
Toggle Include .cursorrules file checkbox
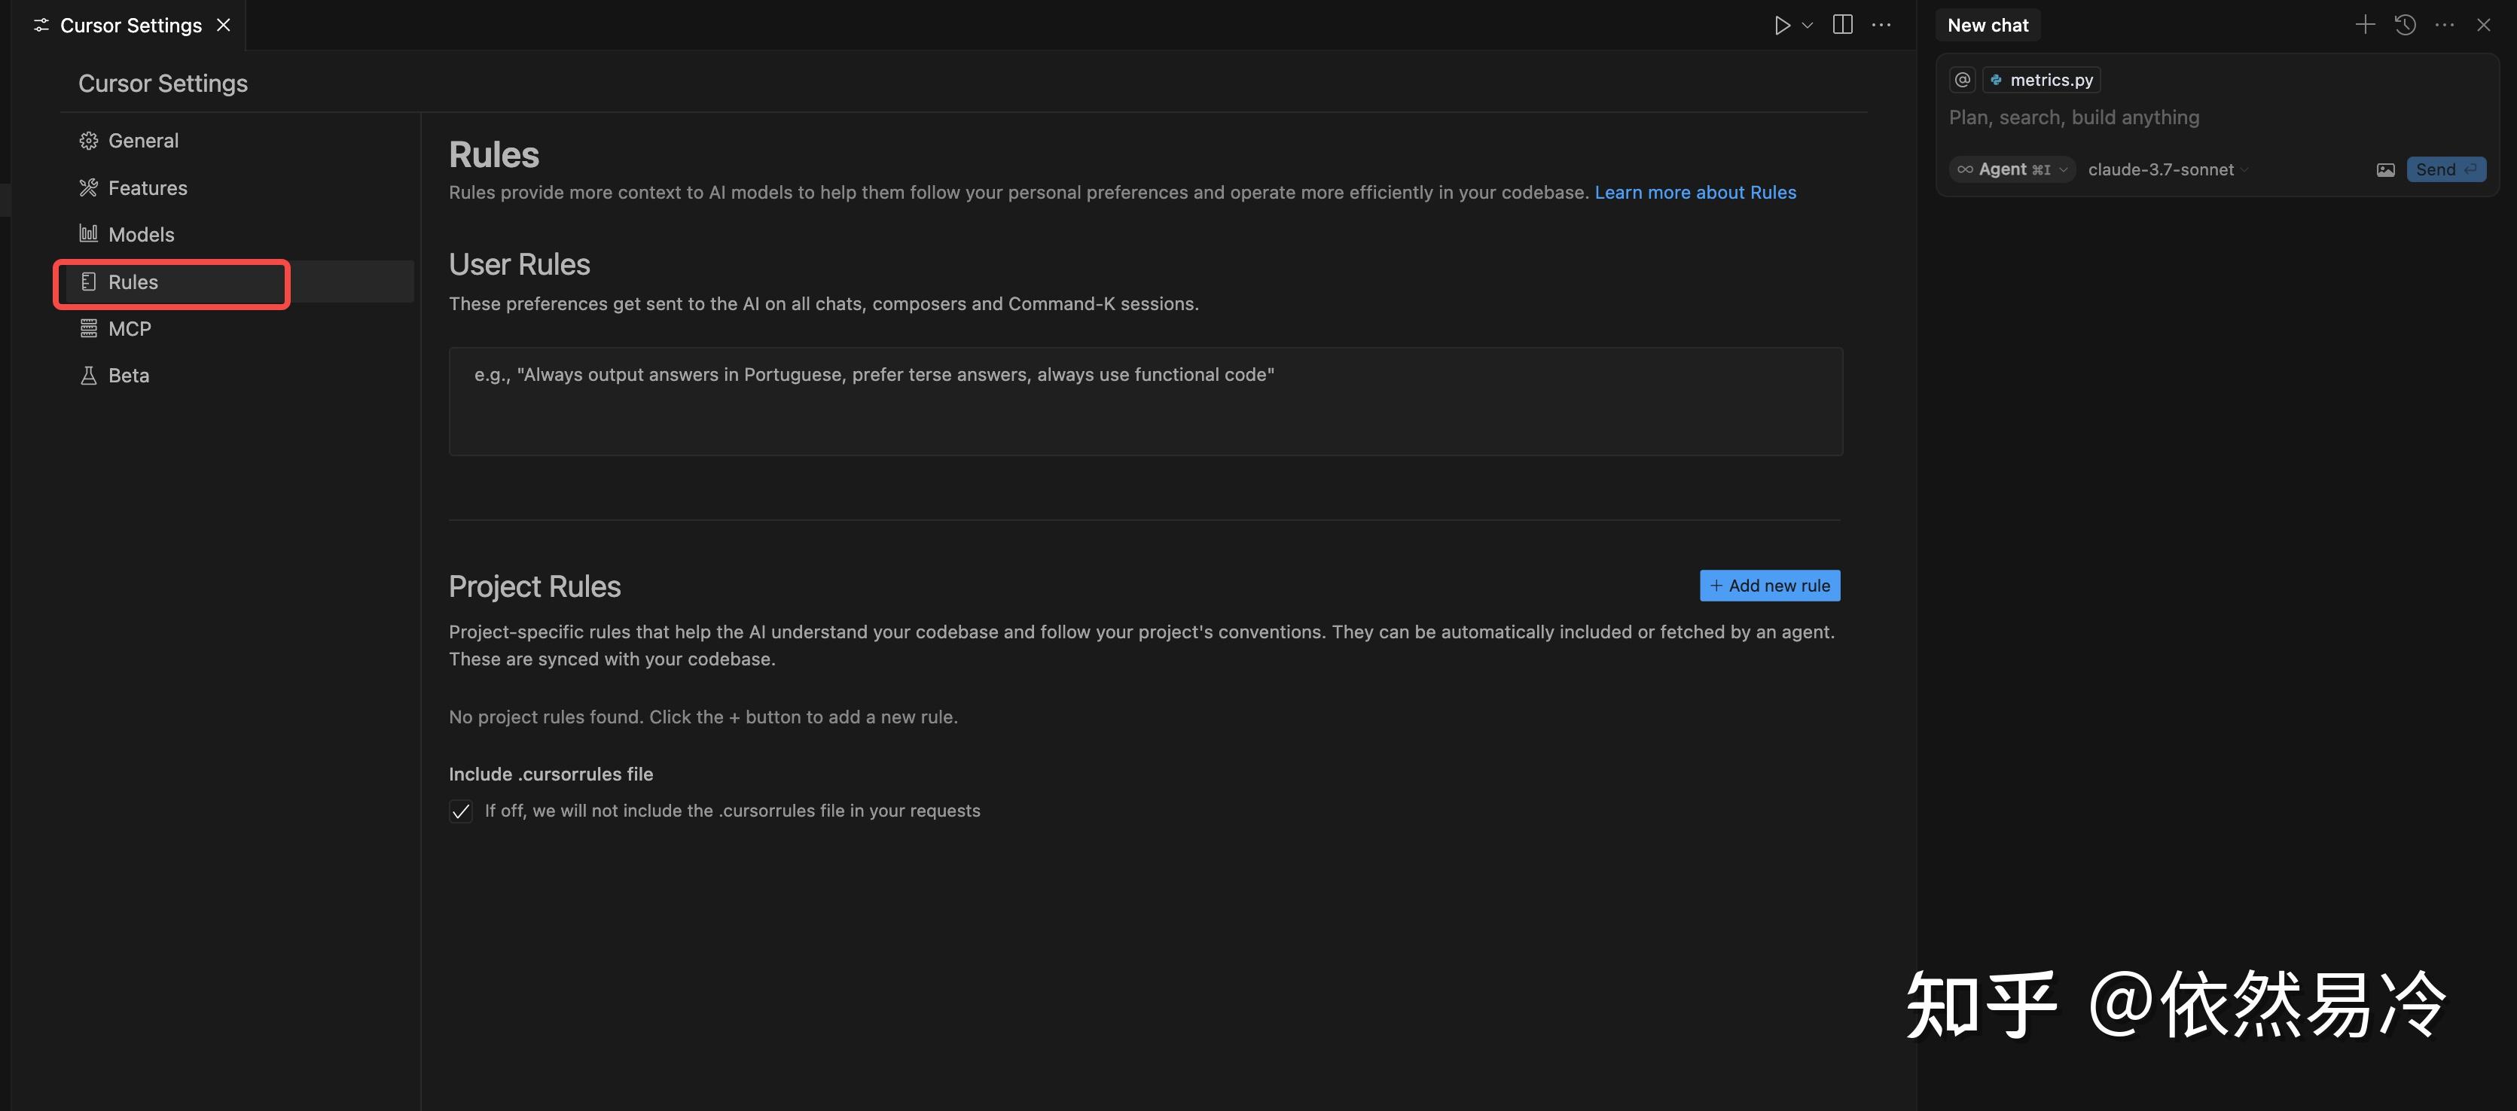point(460,811)
